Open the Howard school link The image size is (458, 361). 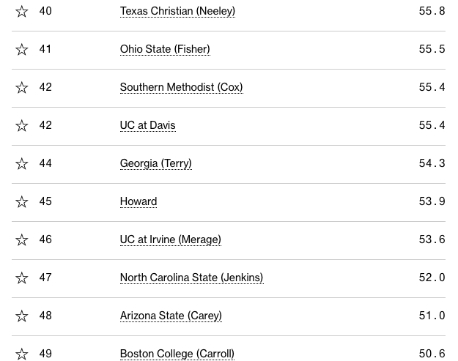(x=138, y=202)
